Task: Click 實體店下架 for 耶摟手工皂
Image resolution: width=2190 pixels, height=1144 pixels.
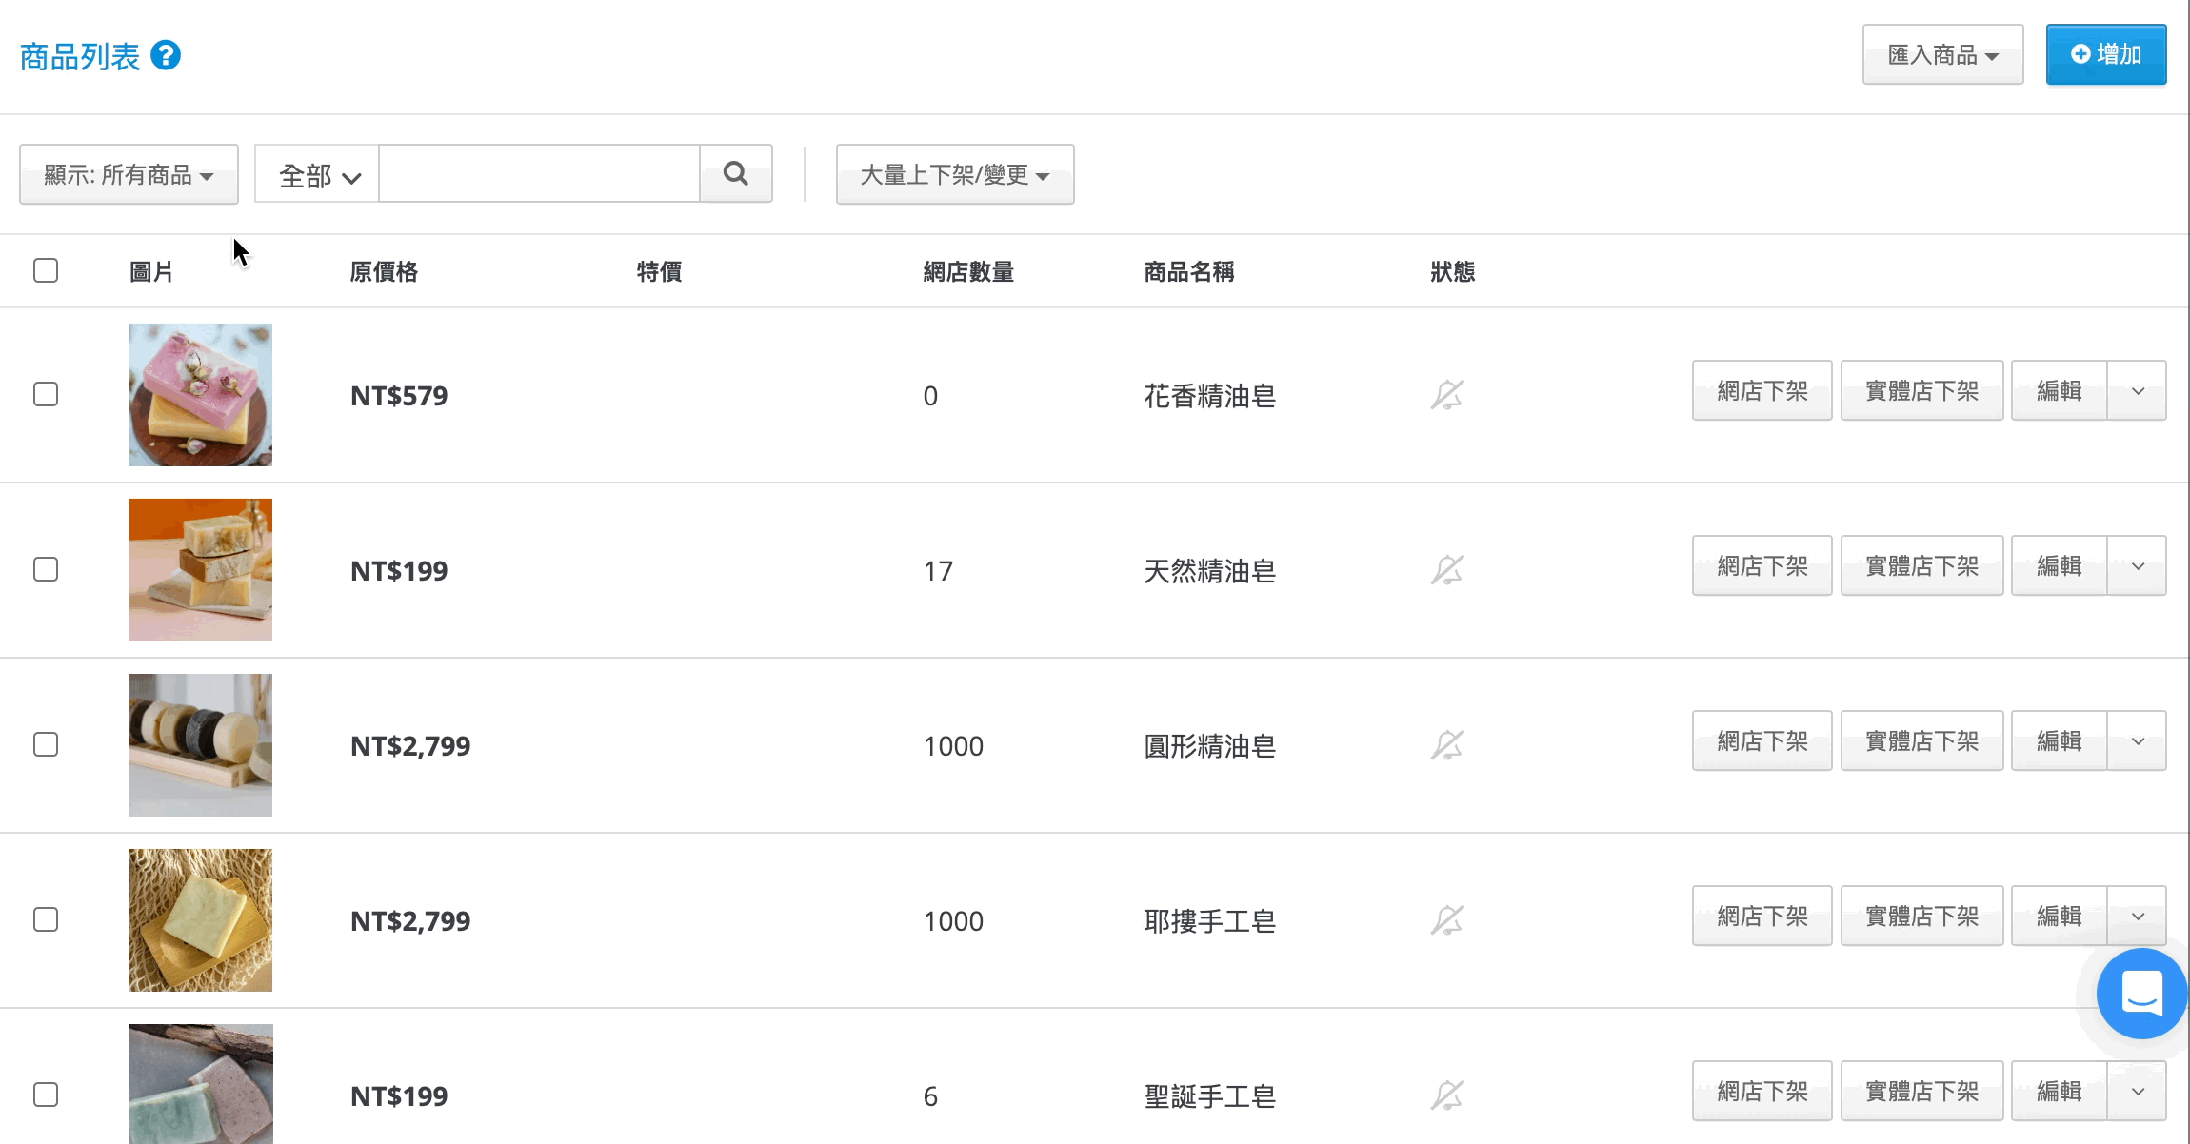Action: click(1922, 916)
